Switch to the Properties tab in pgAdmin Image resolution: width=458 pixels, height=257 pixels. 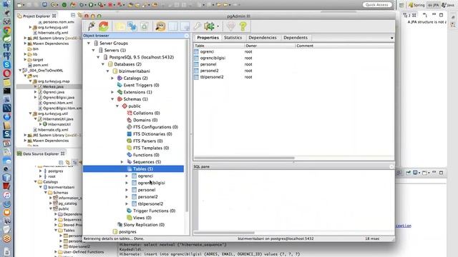[x=208, y=38]
